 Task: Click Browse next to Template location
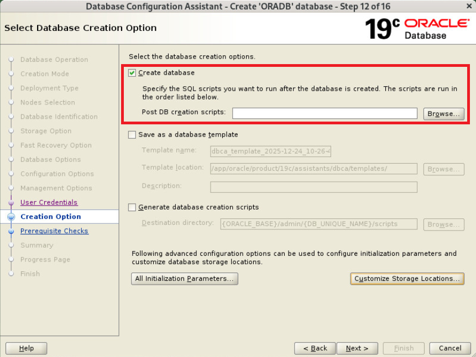[443, 169]
